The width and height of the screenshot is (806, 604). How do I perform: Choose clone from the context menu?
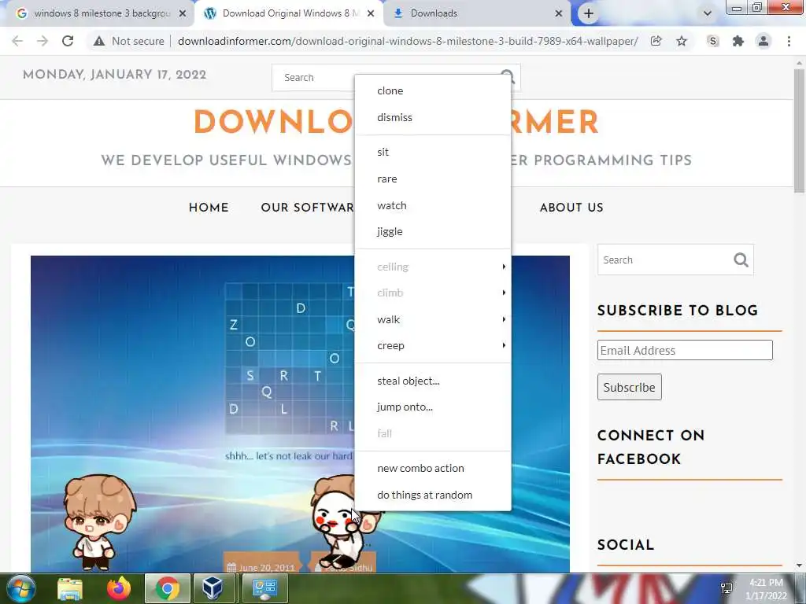tap(433, 91)
